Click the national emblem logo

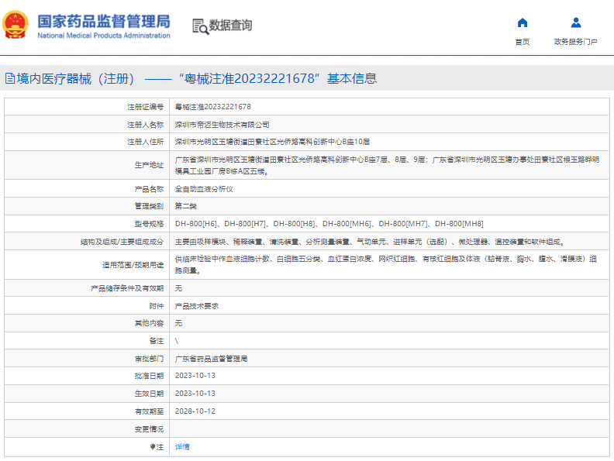tap(16, 25)
